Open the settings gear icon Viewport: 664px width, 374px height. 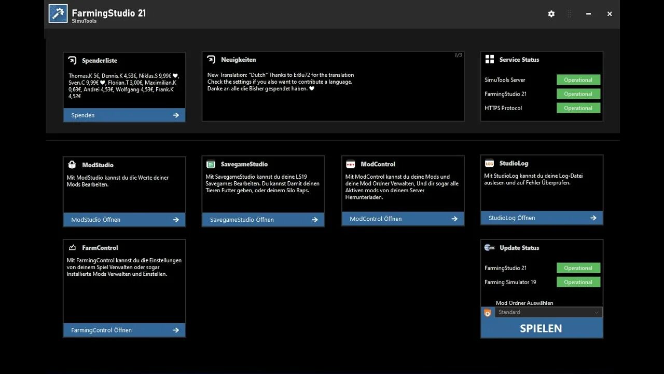coord(551,14)
